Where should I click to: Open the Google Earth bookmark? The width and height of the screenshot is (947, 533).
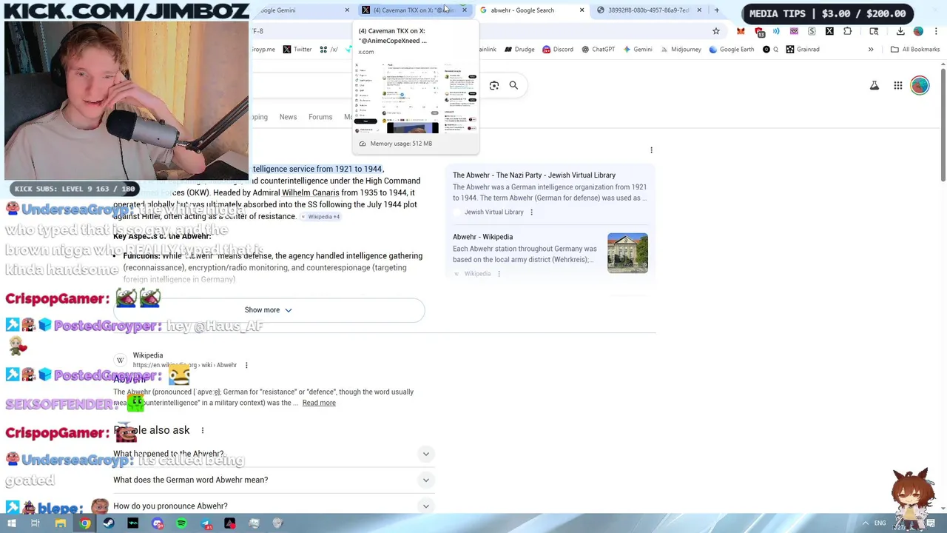click(x=731, y=50)
